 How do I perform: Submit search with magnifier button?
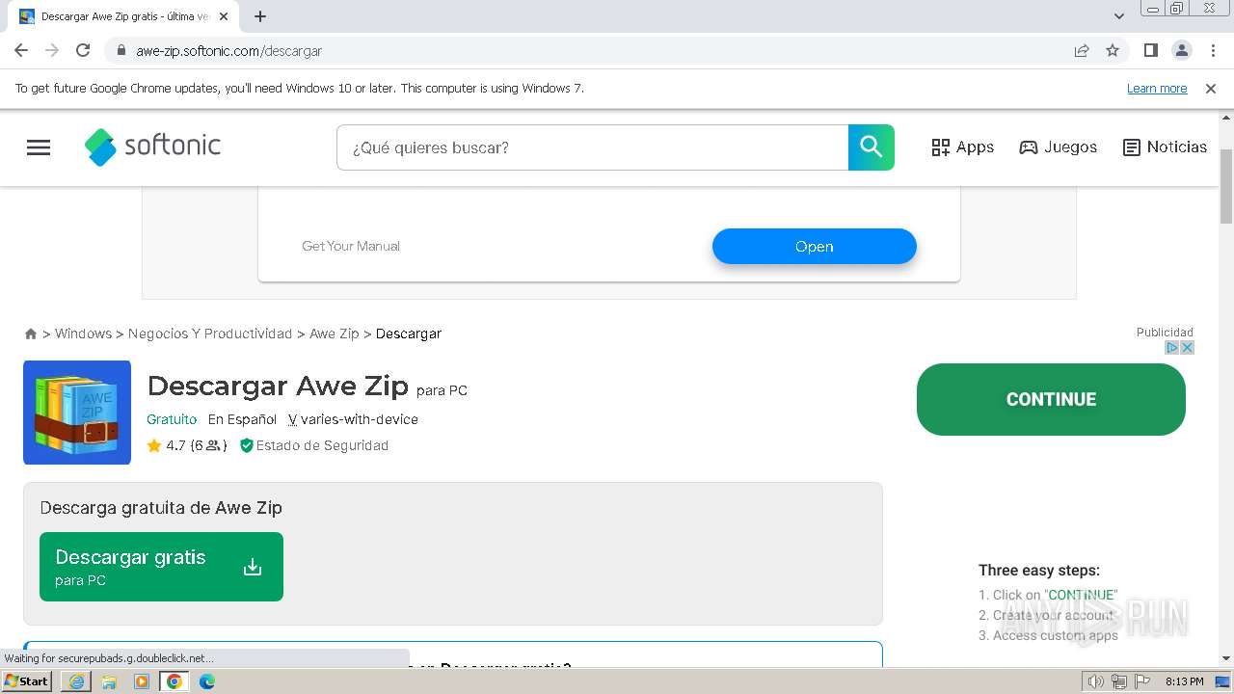872,147
